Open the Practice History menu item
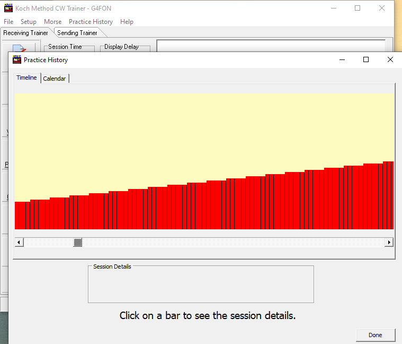This screenshot has width=402, height=344. coord(91,22)
